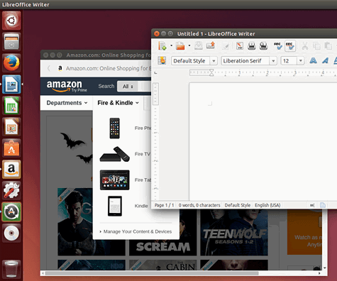Click the Fire & Kindle menu

point(118,103)
